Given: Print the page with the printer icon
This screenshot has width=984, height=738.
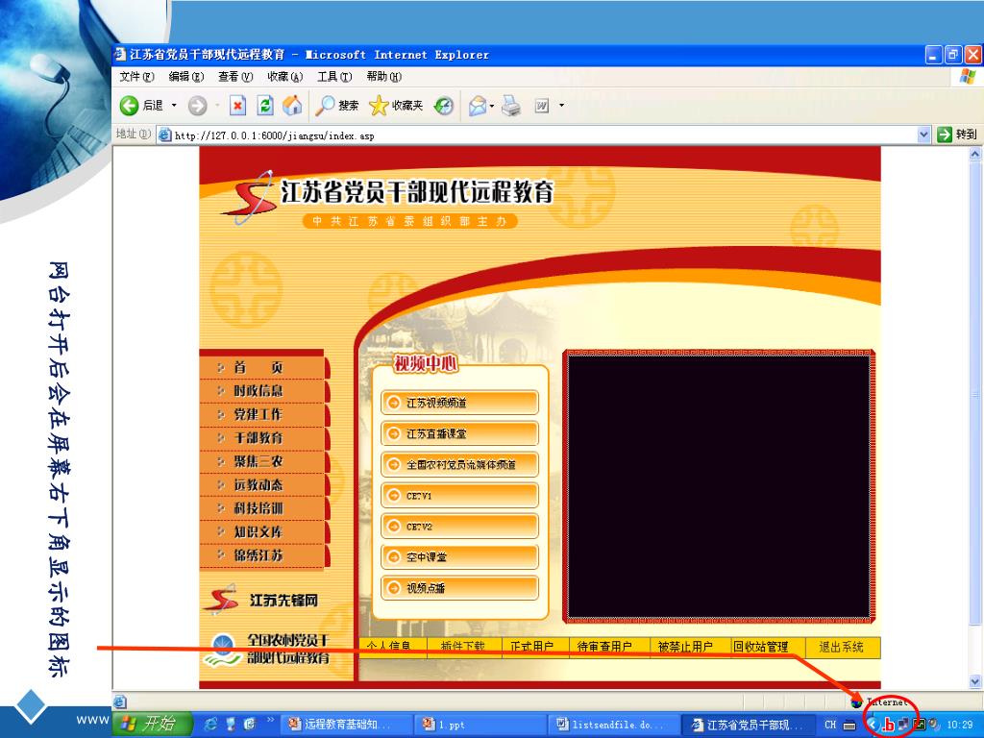Looking at the screenshot, I should point(511,106).
